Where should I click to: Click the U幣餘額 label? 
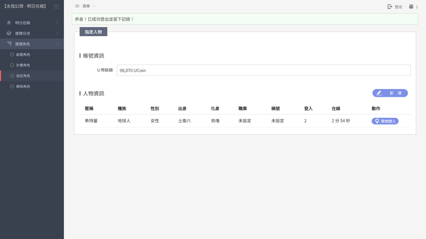click(x=105, y=70)
